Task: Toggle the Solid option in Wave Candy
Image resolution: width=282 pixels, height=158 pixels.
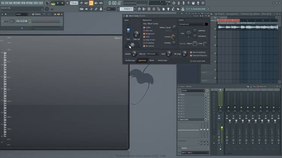Action: [146, 37]
